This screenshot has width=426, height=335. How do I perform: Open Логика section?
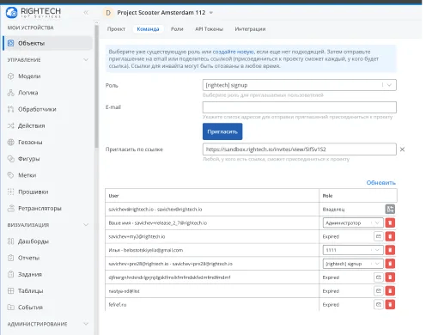tap(27, 93)
